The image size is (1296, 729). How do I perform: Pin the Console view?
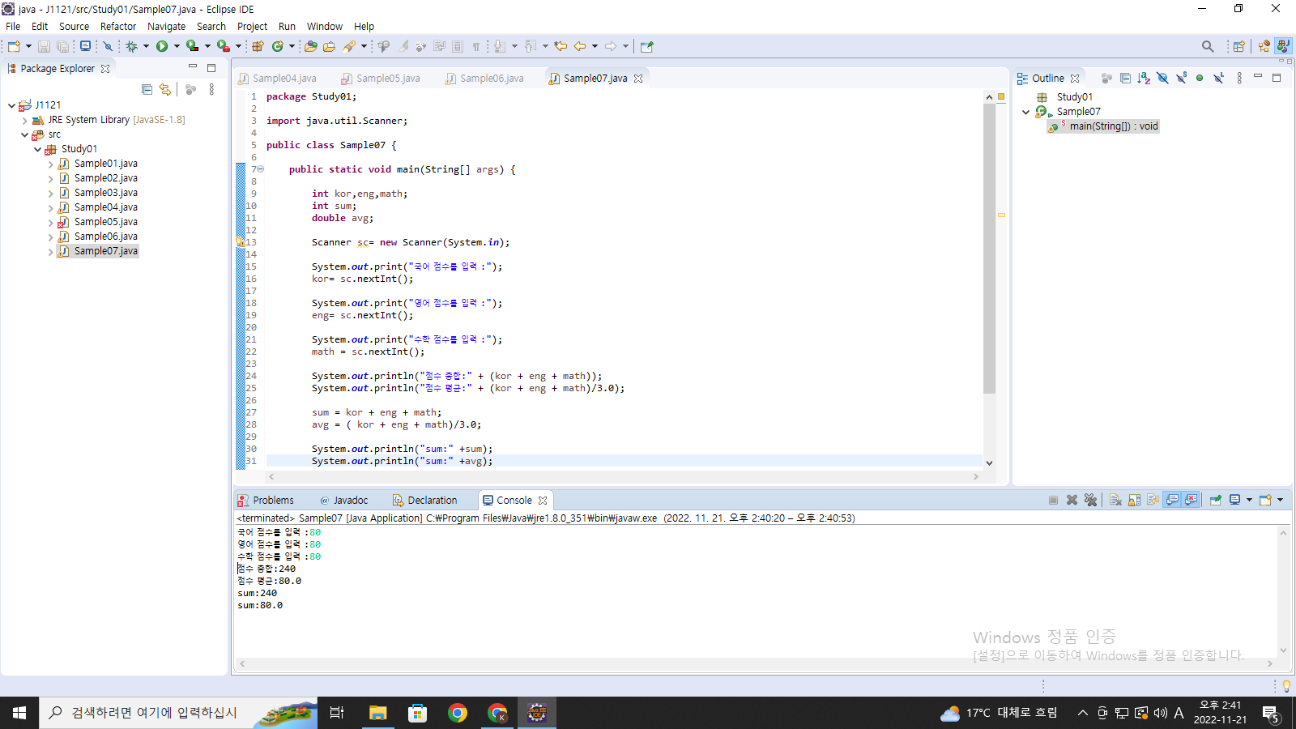tap(1215, 500)
